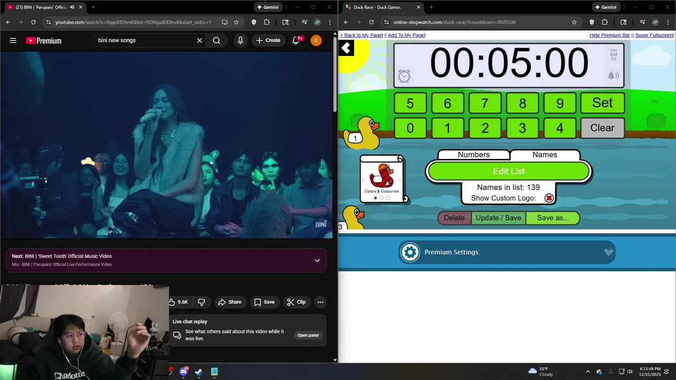Select the Duck Race browser tab

tap(382, 7)
